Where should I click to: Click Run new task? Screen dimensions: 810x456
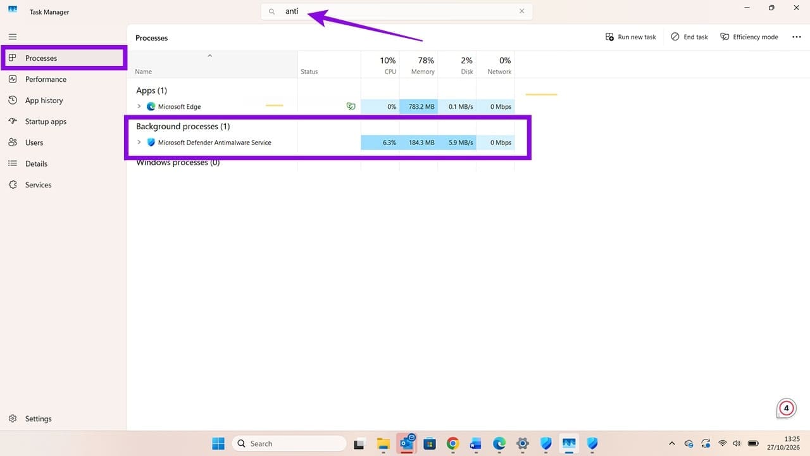(x=631, y=37)
